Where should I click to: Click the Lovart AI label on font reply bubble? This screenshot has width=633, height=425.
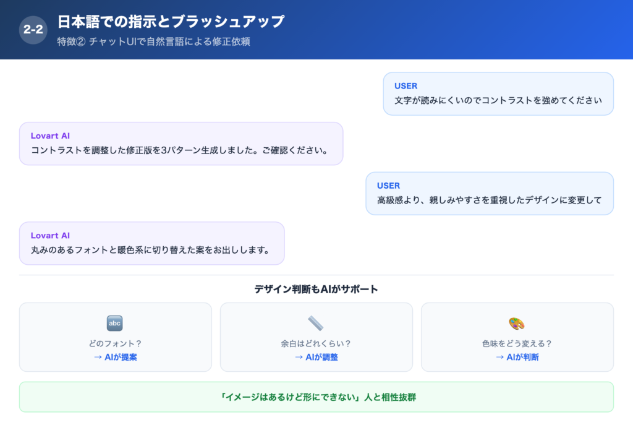(49, 235)
